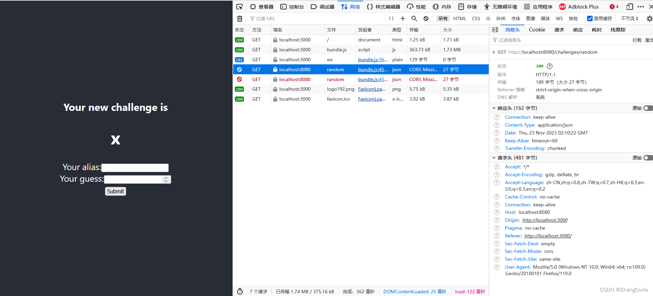653x296 pixels.
Task: Toggle the request details sidebar icon
Action: (x=495, y=30)
